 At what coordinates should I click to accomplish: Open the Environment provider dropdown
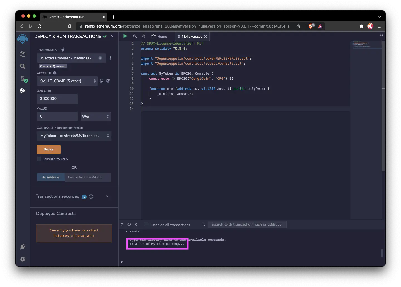click(71, 58)
